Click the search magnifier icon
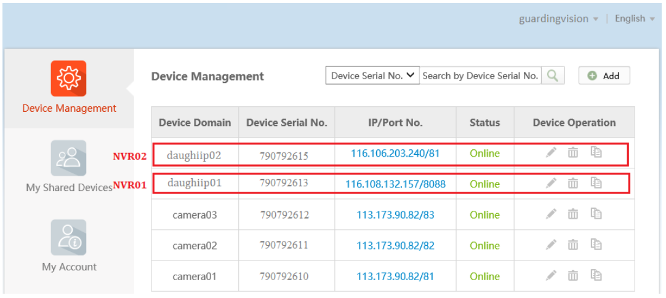Viewport: 666px width, 298px height. (x=553, y=76)
